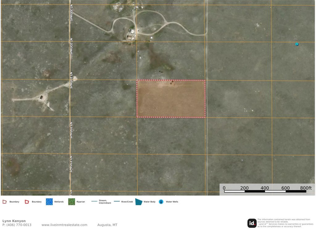Screen dimensions: 316x229
Task: Click the water well marker on the map
Action: (x=297, y=44)
